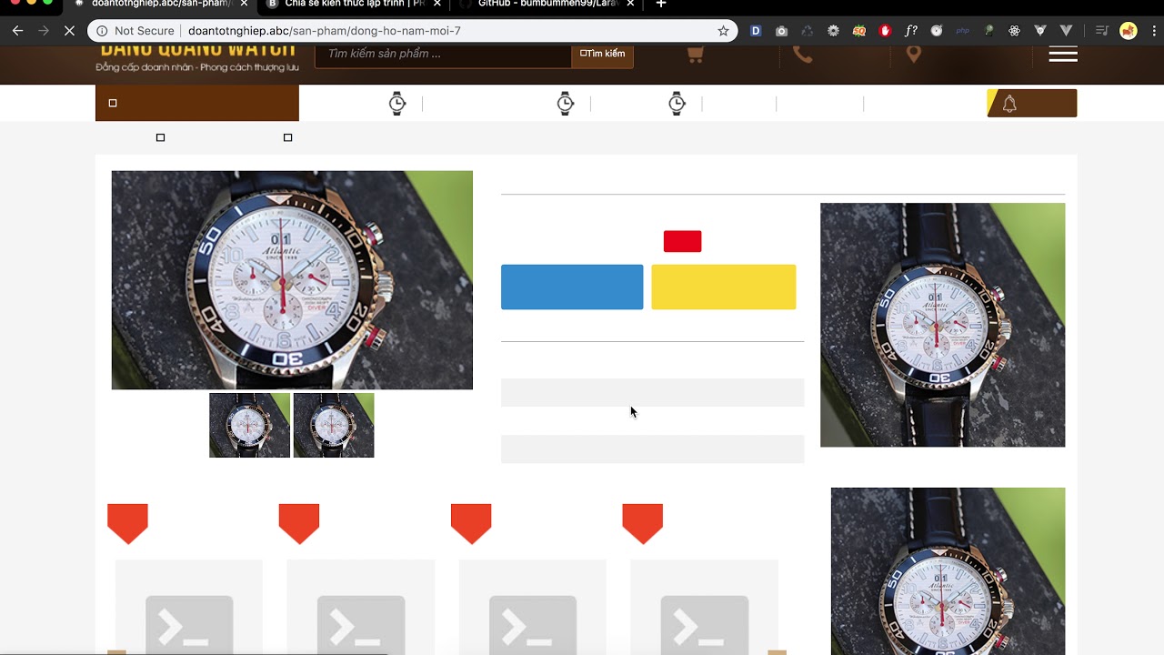Open the hamburger menu in site header
The image size is (1164, 655).
1063,54
